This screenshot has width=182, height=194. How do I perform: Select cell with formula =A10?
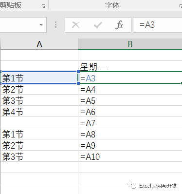(x=130, y=156)
